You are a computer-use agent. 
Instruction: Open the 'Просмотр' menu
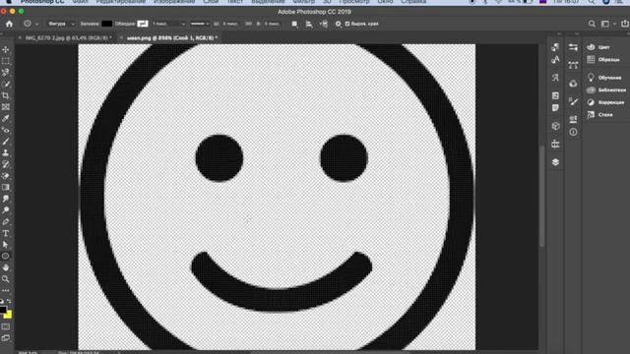coord(354,2)
